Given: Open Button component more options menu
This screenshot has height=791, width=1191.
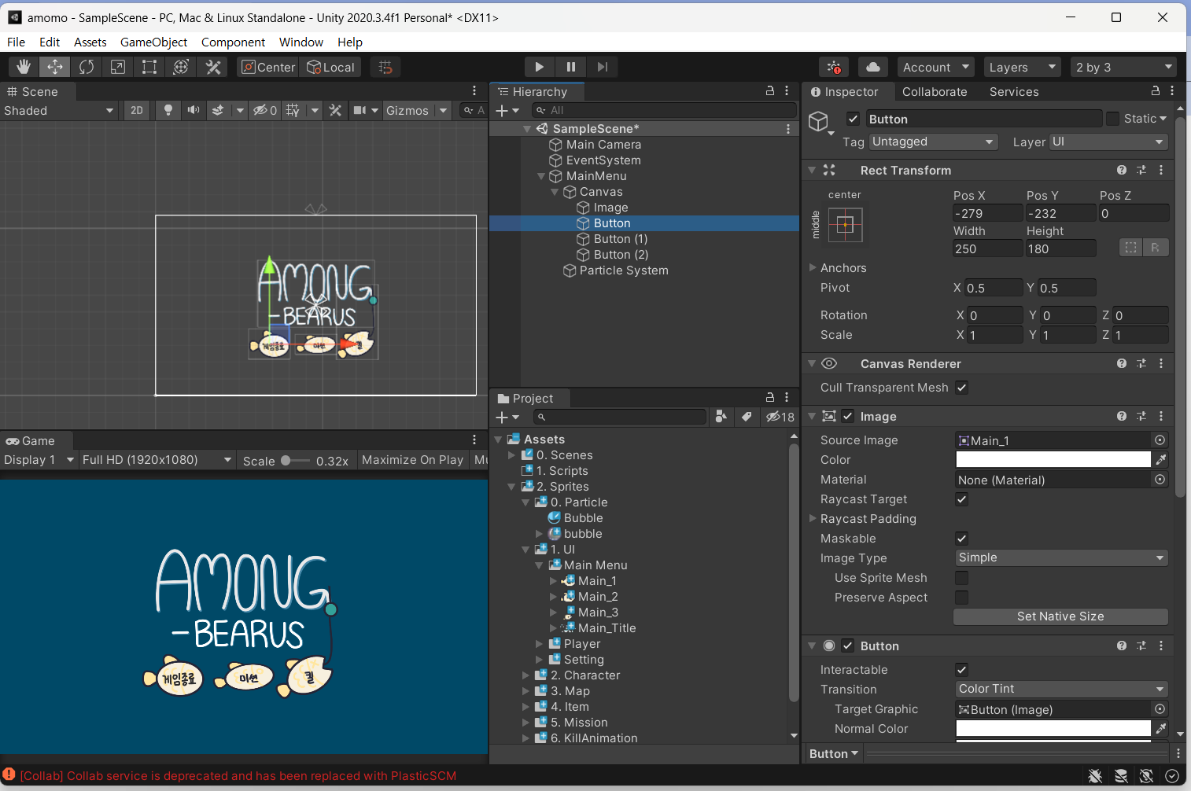Looking at the screenshot, I should coord(1161,646).
